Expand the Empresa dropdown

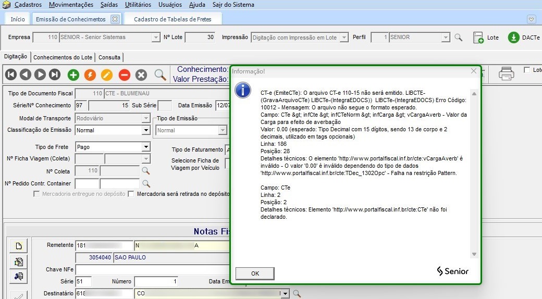pyautogui.click(x=156, y=38)
